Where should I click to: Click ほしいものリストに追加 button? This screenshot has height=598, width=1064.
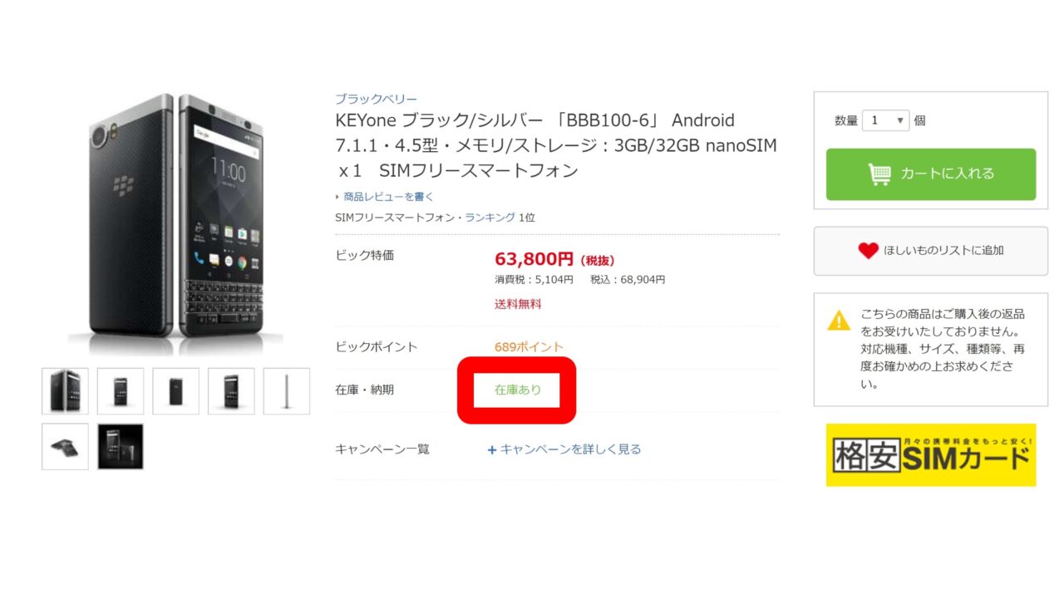click(x=930, y=250)
